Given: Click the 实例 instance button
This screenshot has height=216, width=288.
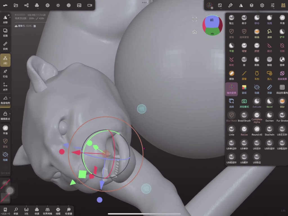Looking at the screenshot, I should [x=5, y=46].
